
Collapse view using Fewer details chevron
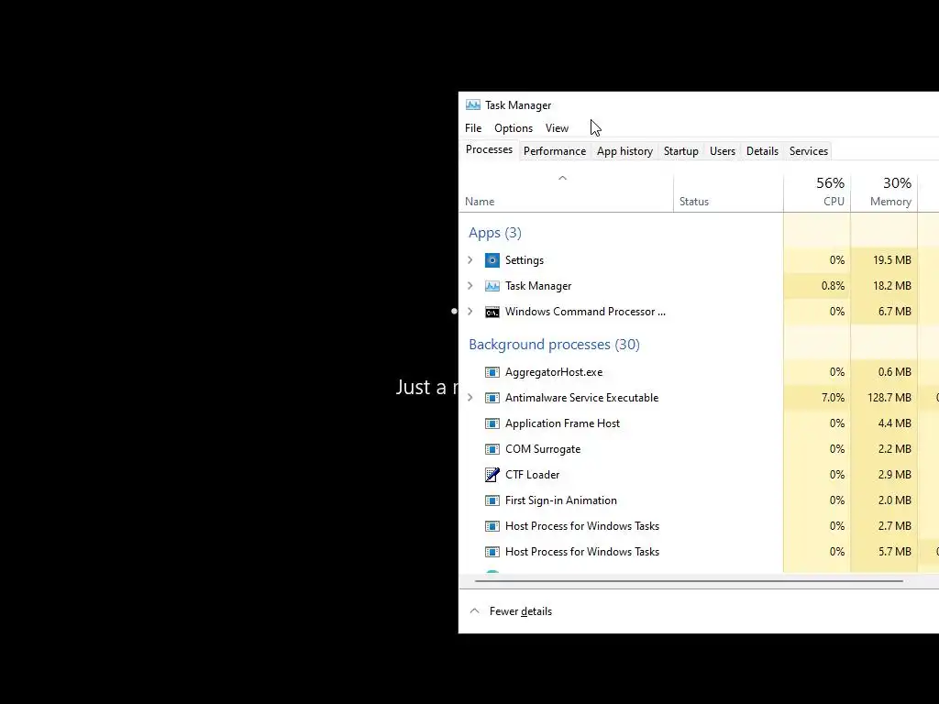click(x=475, y=611)
